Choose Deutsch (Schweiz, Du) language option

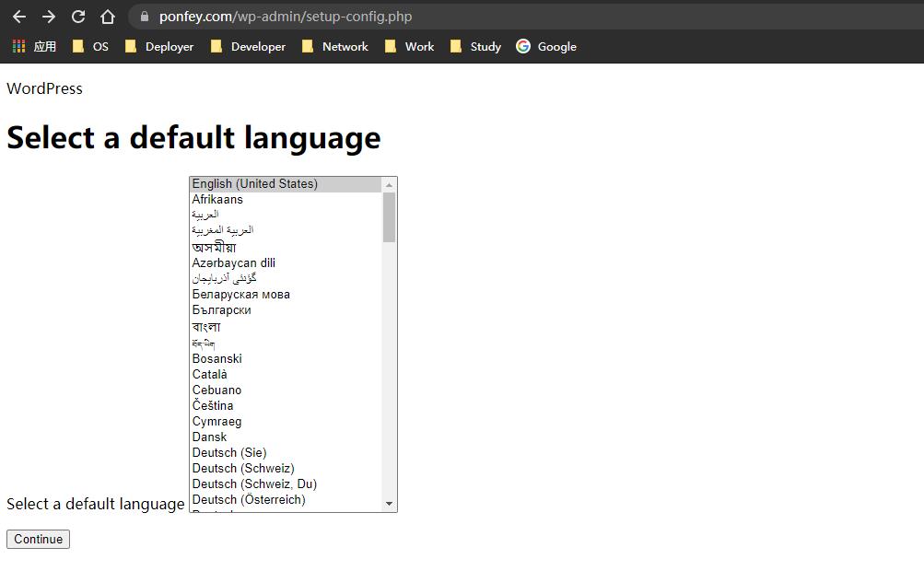click(x=286, y=484)
